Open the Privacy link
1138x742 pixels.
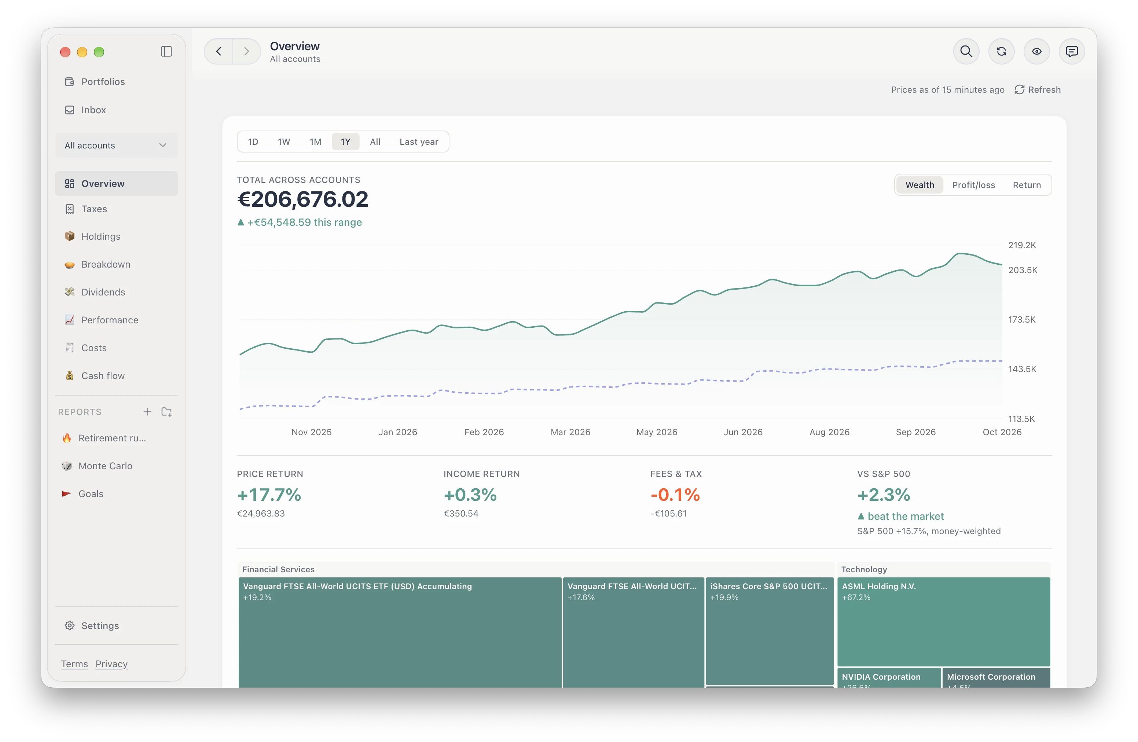(x=111, y=664)
